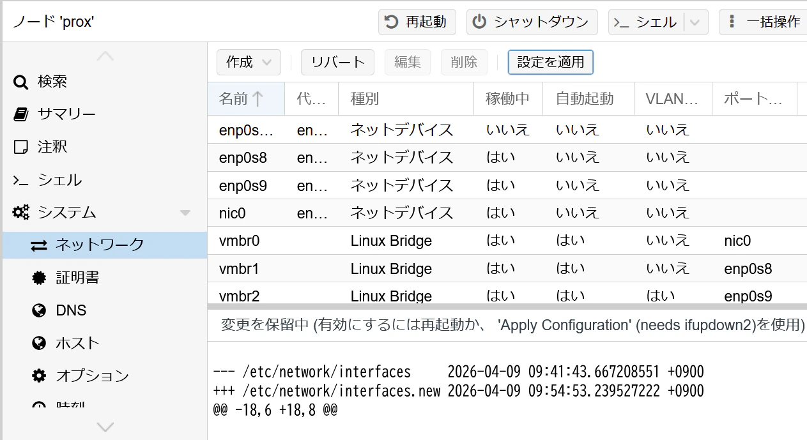The image size is (807, 440).
Task: Click the globe icon next to DNS
Action: point(39,310)
